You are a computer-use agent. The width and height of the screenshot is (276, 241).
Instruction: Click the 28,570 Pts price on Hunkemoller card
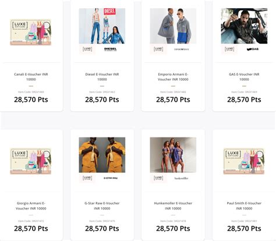click(x=173, y=228)
